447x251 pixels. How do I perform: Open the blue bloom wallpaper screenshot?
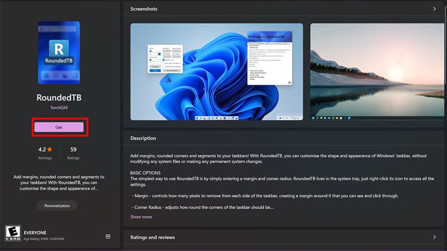click(217, 72)
